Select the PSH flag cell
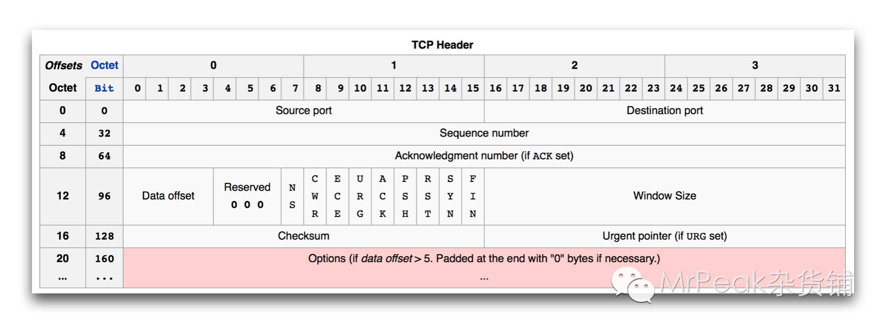Screen dimensions: 884x330 tap(405, 196)
